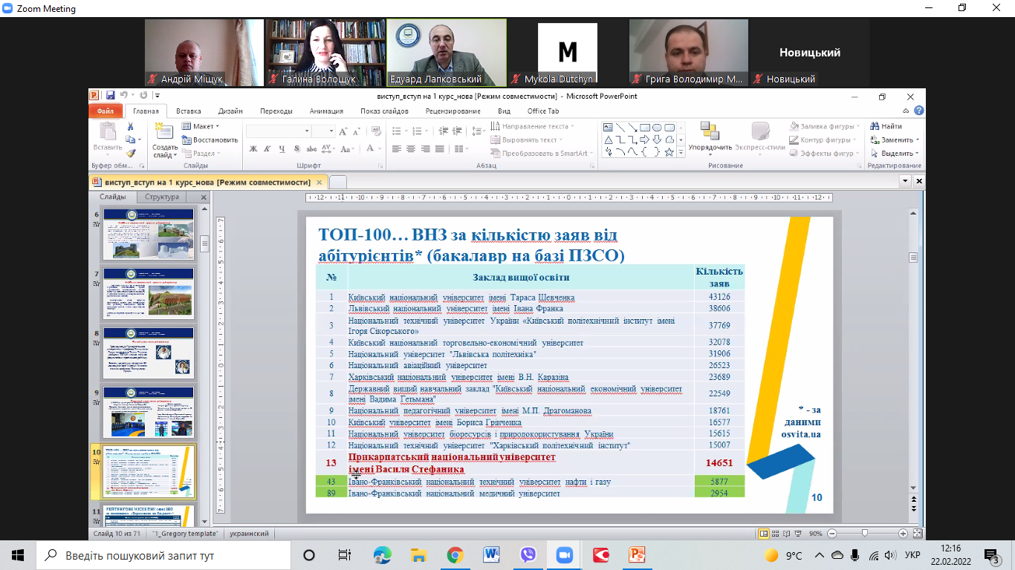Open the Вставка ribbon tab
The image size is (1015, 570).
[x=189, y=111]
